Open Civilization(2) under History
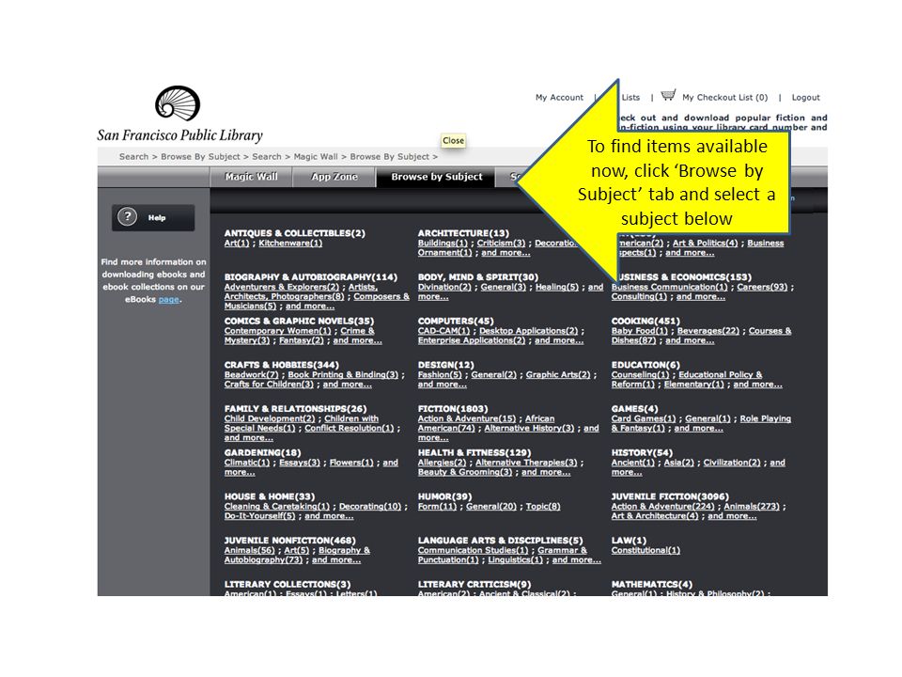The height and width of the screenshot is (677, 902). pyautogui.click(x=732, y=463)
